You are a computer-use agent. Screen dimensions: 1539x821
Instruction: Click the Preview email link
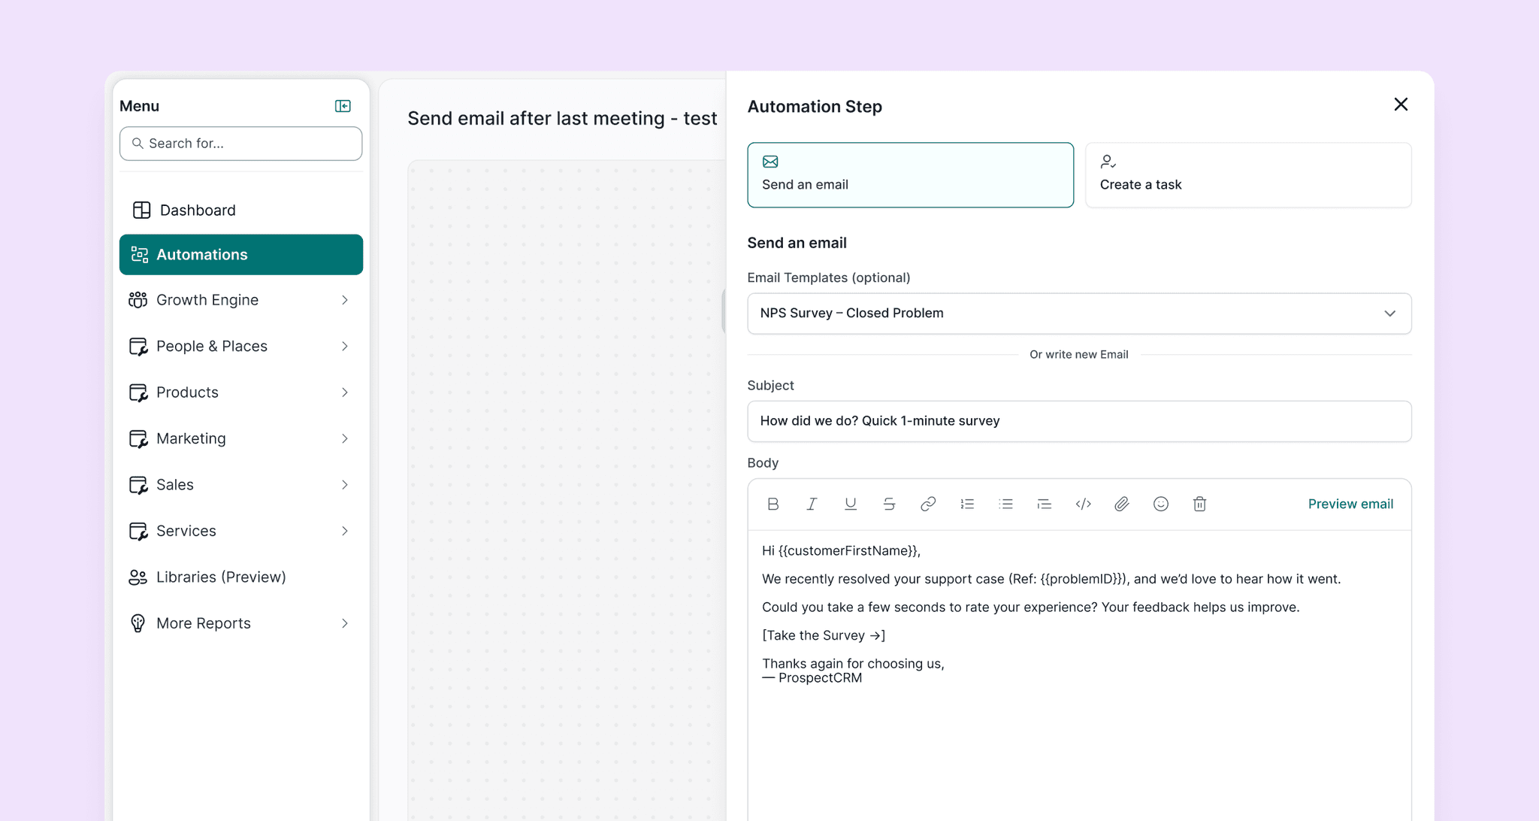click(x=1350, y=504)
